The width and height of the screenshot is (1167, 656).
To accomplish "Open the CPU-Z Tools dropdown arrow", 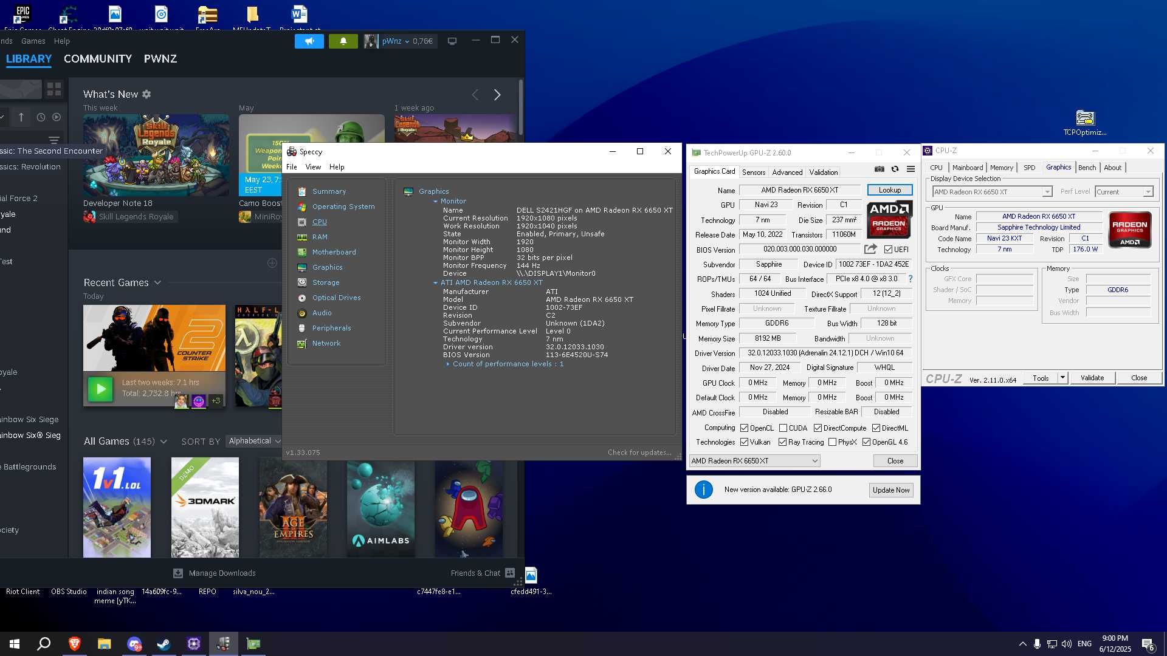I will [x=1062, y=378].
